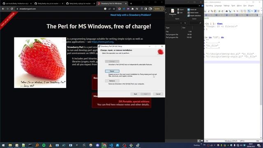The width and height of the screenshot is (263, 148).
Task: Open the Encoding menu in Notepad++
Action: [209, 6]
